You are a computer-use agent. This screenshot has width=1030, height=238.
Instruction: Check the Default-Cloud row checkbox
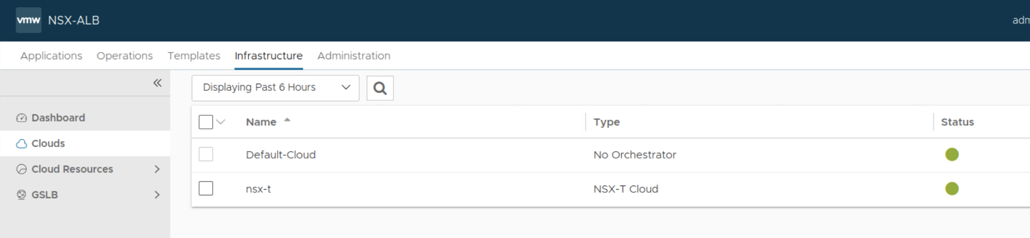(x=206, y=154)
